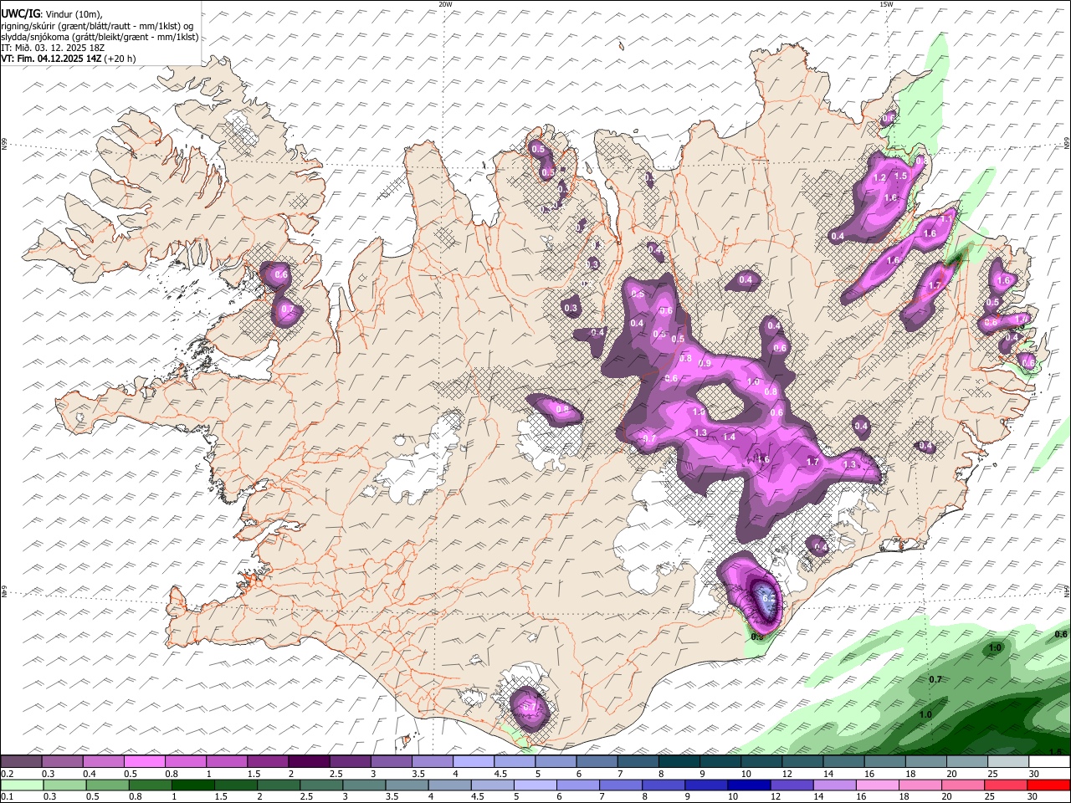Click the '0.2' label in the upper legend
This screenshot has width=1071, height=803.
(6, 774)
